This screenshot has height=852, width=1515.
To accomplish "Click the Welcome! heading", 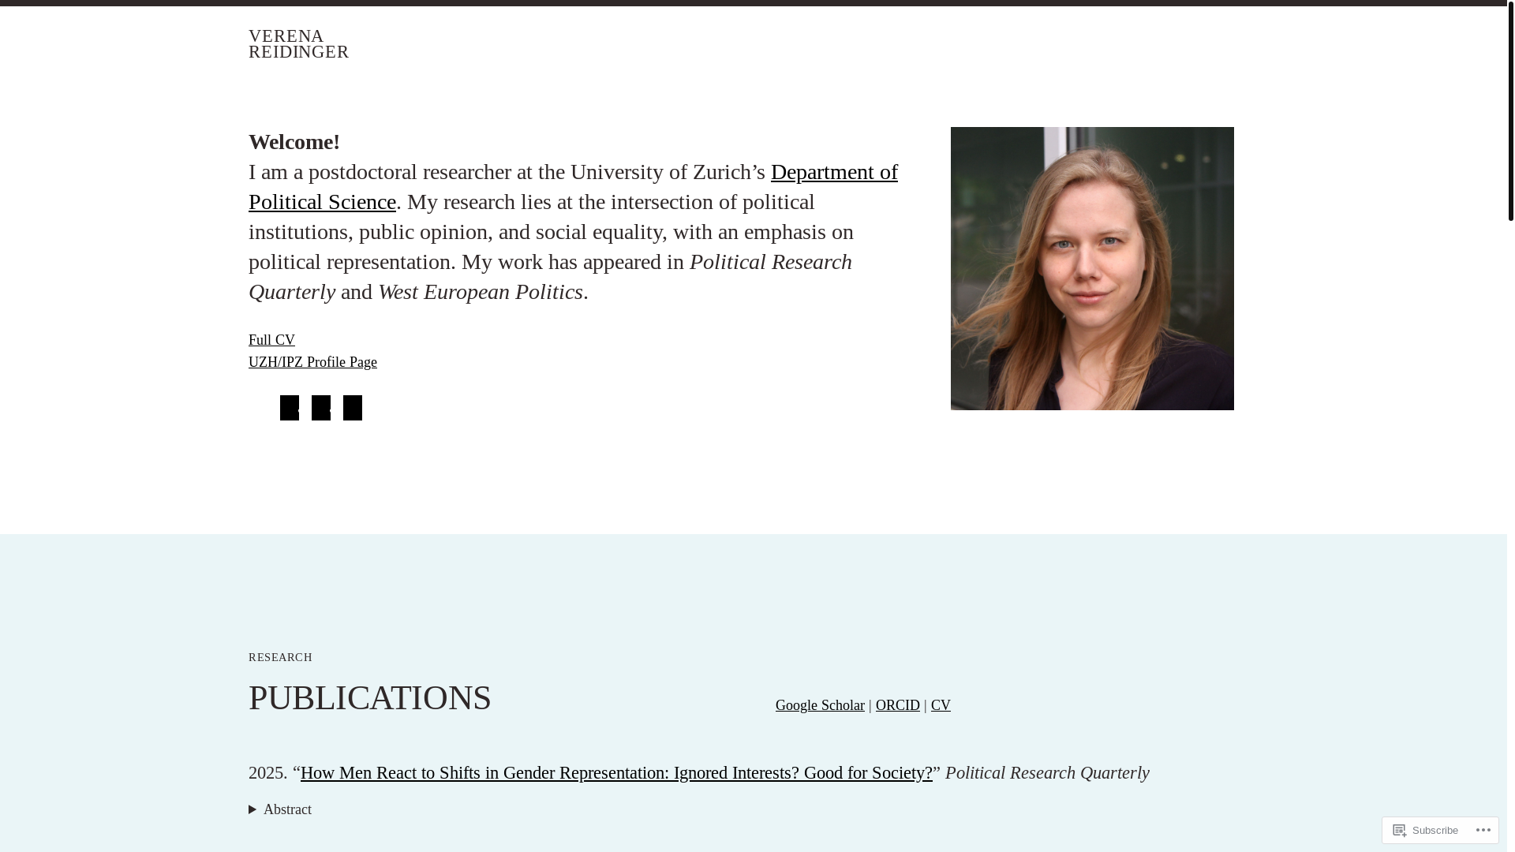I will pos(294,142).
